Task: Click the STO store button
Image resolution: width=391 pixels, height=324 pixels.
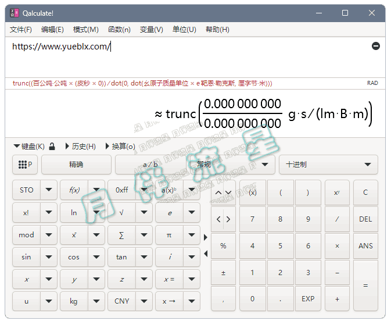Action: [x=26, y=190]
